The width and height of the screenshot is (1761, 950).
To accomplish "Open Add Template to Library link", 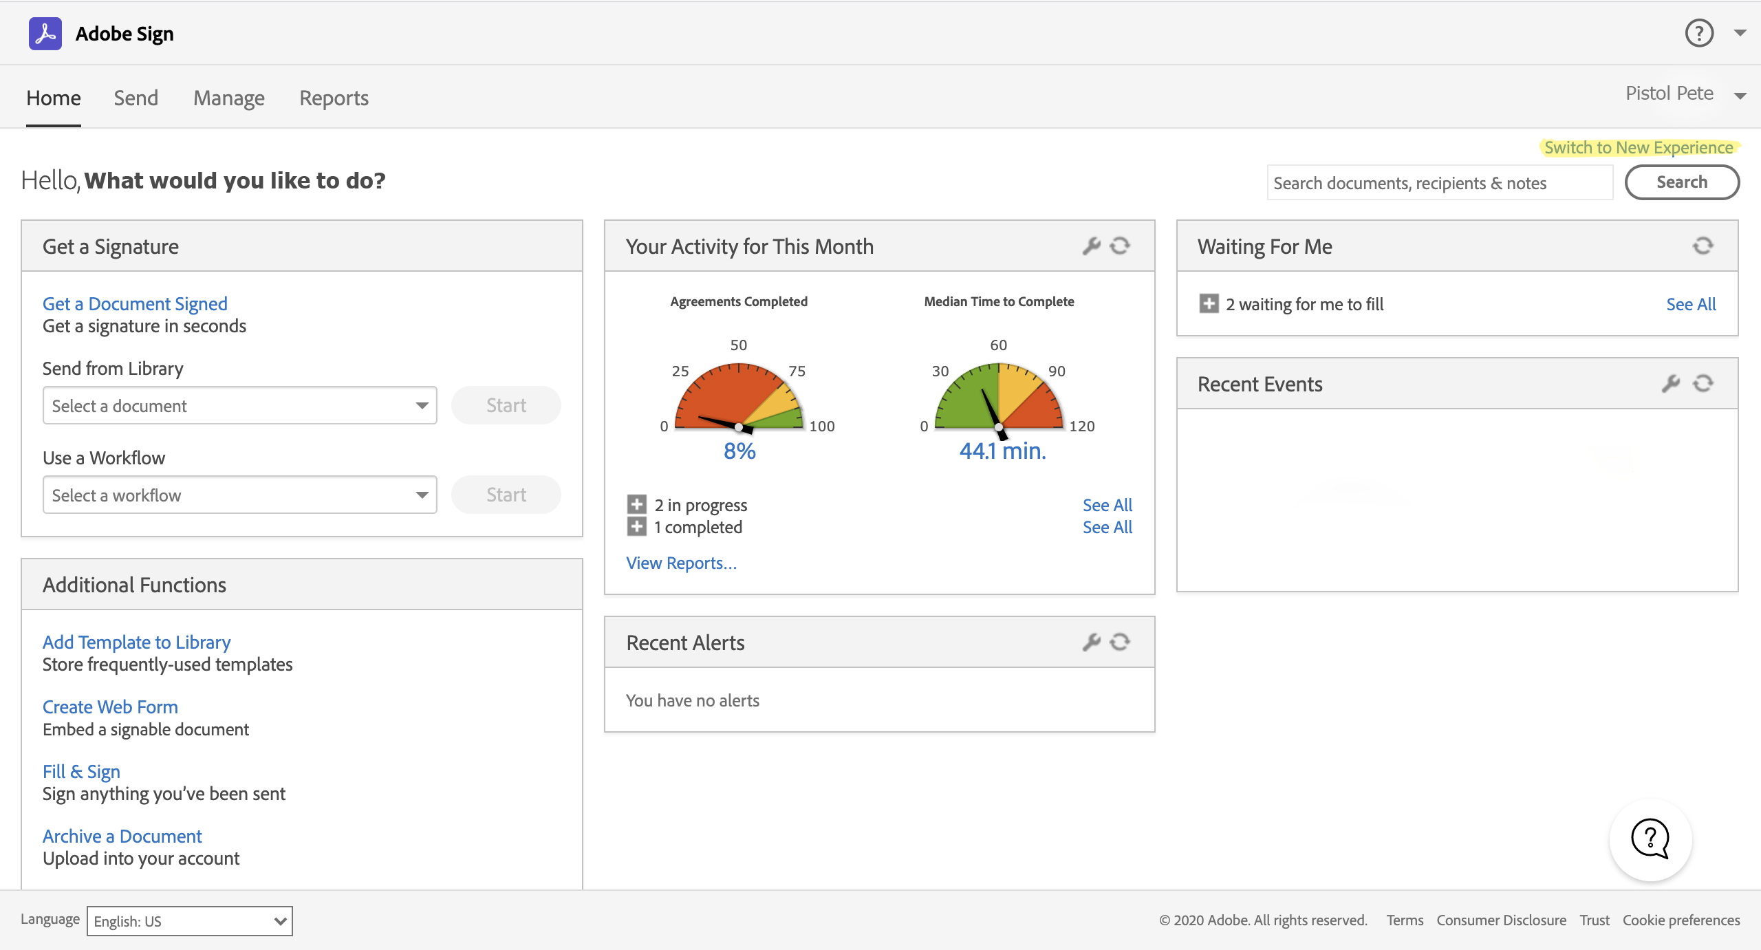I will click(x=137, y=642).
